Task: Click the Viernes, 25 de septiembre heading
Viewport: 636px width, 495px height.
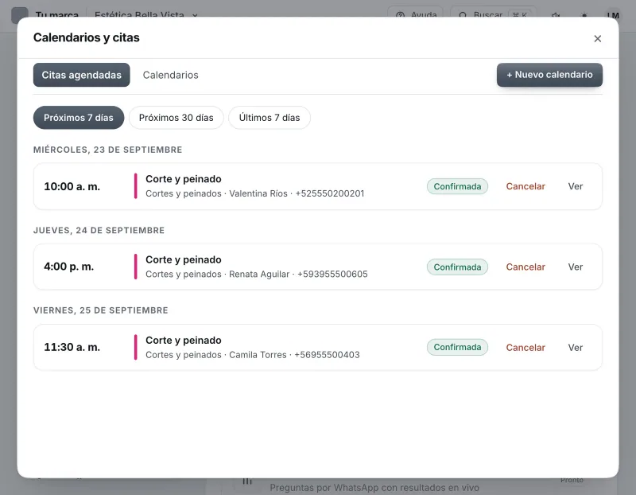Action: pyautogui.click(x=101, y=310)
